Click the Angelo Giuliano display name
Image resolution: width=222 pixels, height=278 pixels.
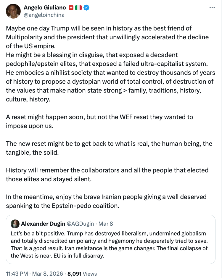45,8
